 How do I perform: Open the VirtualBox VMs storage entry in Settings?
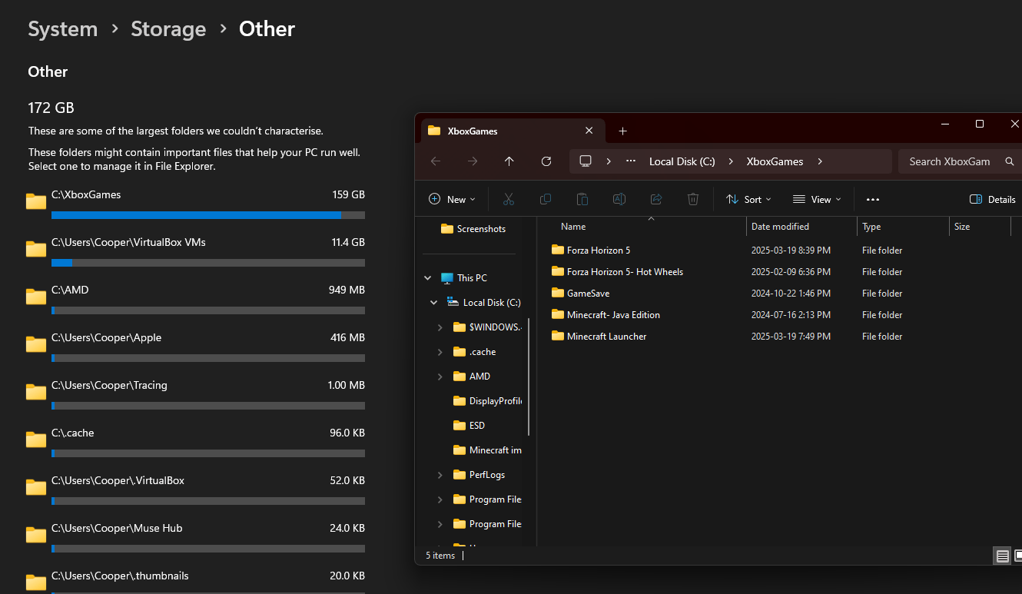[x=195, y=251]
